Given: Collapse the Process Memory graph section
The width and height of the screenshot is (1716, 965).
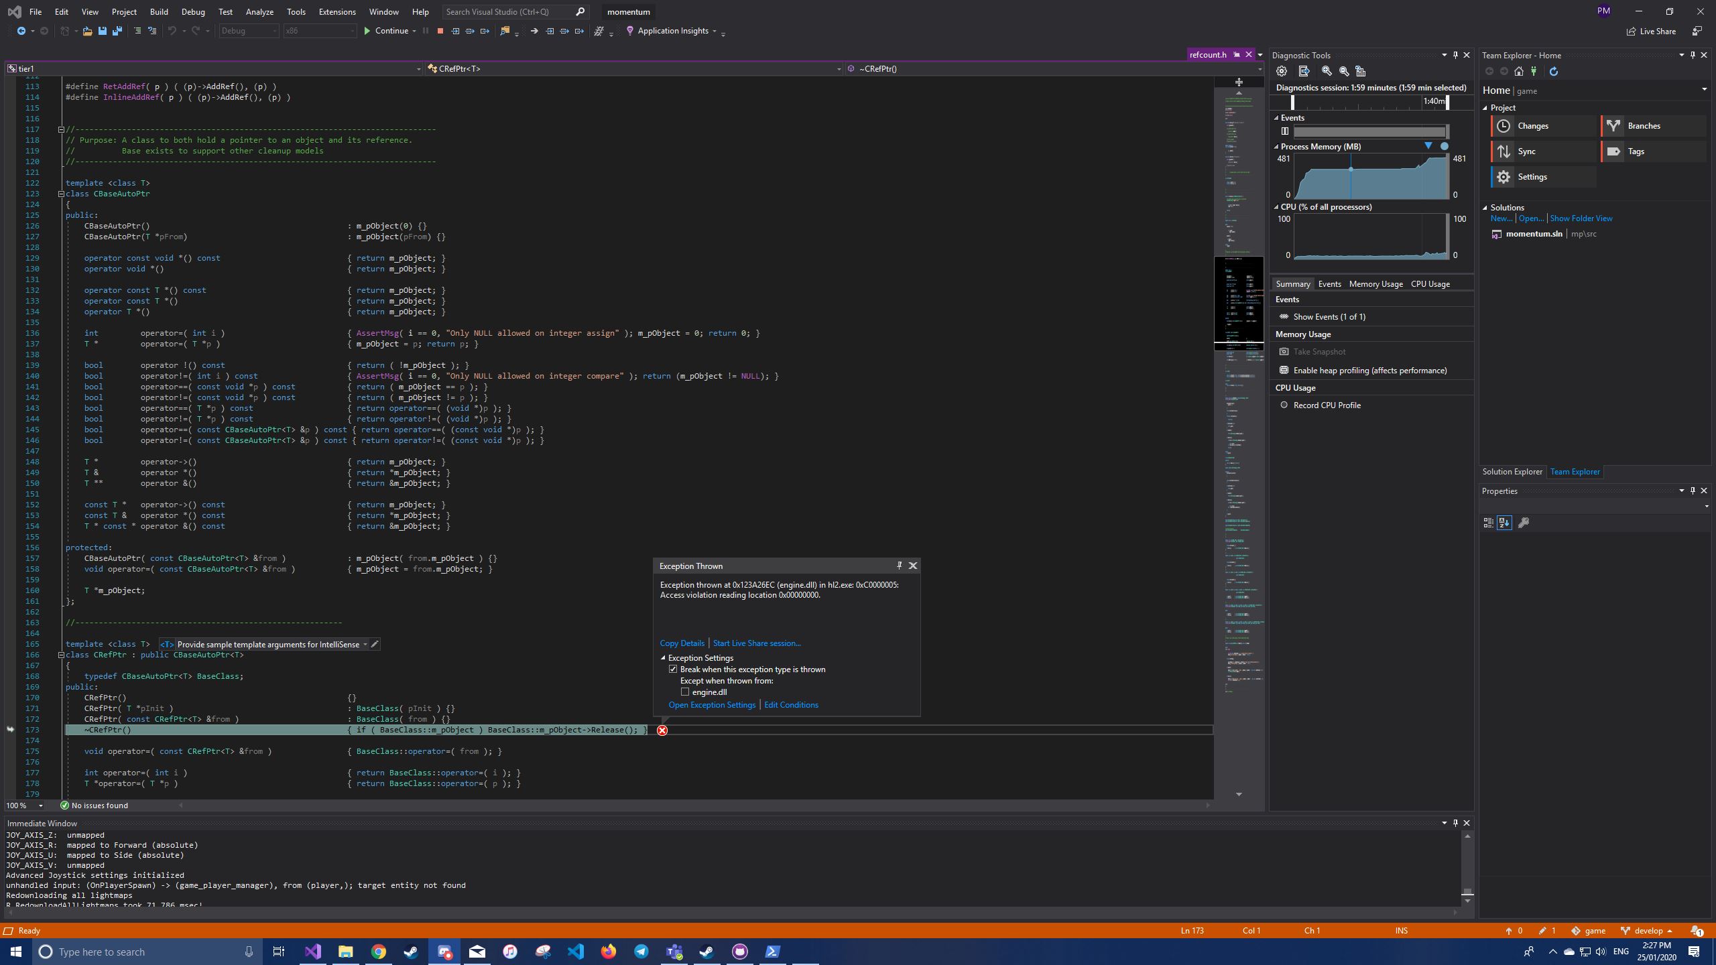Looking at the screenshot, I should [1276, 147].
